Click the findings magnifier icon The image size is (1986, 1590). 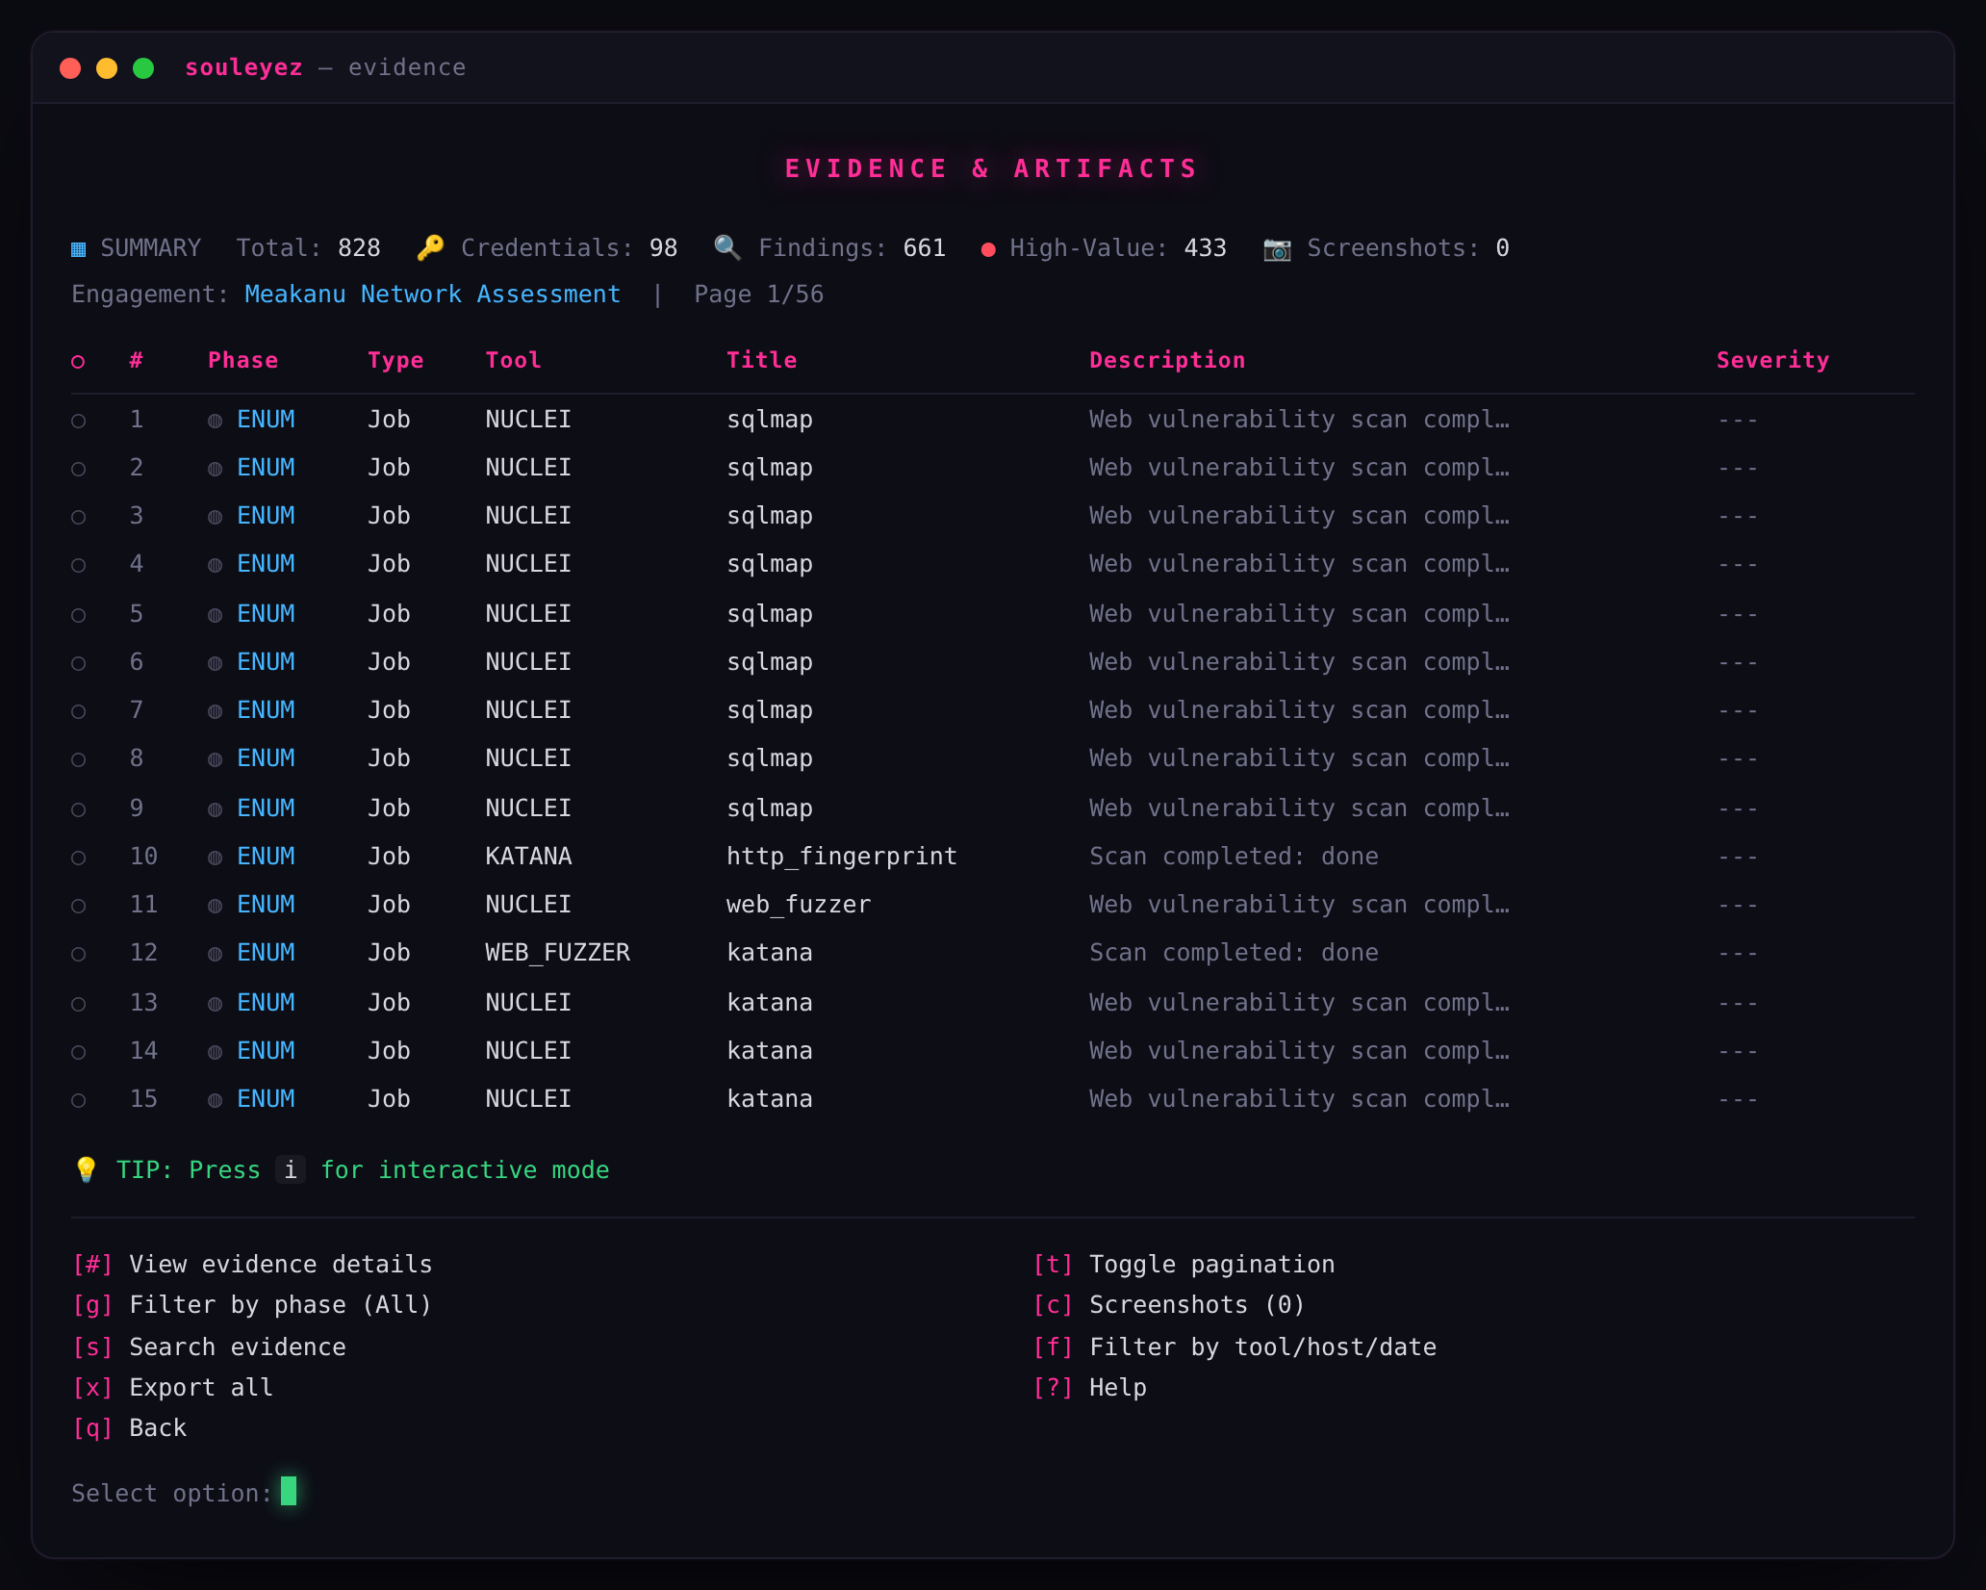click(x=727, y=248)
